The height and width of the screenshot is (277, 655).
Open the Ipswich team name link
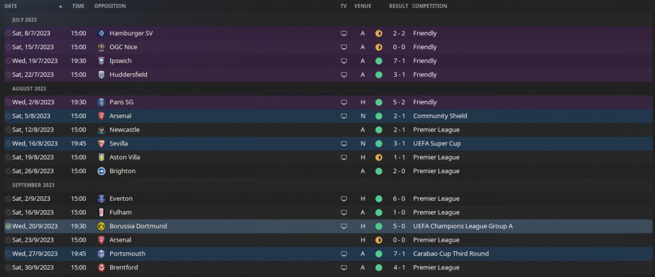click(121, 61)
